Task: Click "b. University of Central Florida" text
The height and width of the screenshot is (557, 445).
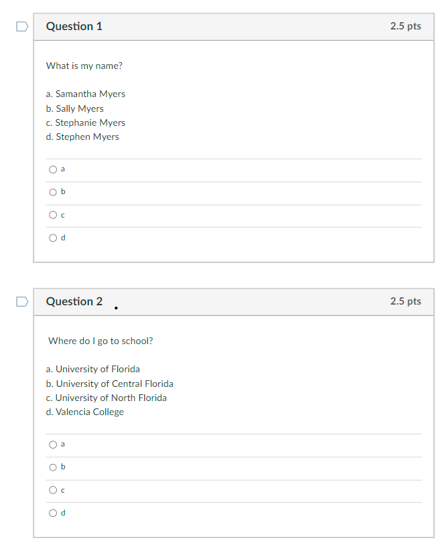Action: point(110,384)
